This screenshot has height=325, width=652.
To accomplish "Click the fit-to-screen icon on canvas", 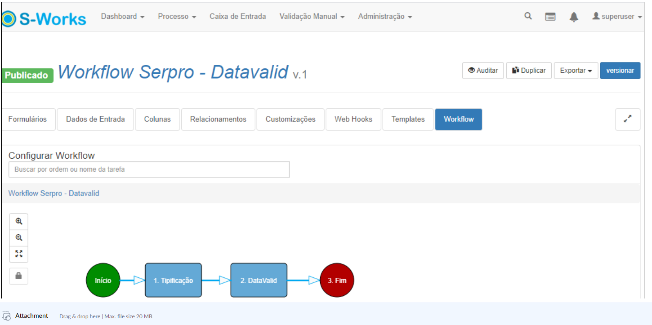I will [19, 254].
